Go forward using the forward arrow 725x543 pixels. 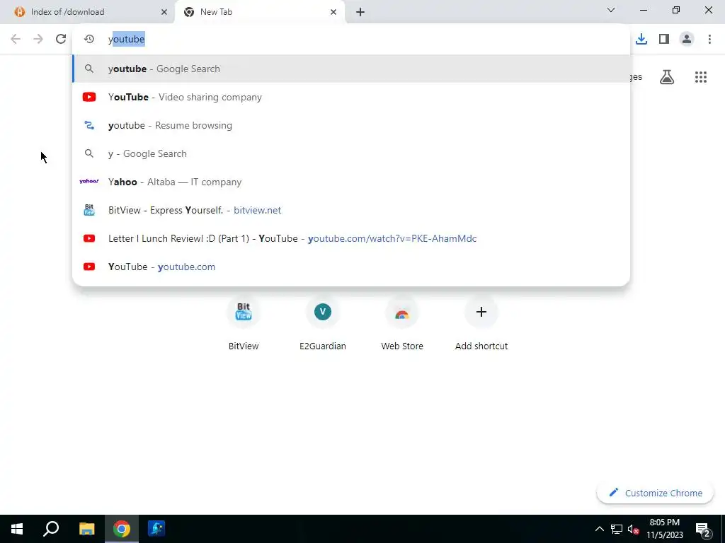click(x=38, y=39)
